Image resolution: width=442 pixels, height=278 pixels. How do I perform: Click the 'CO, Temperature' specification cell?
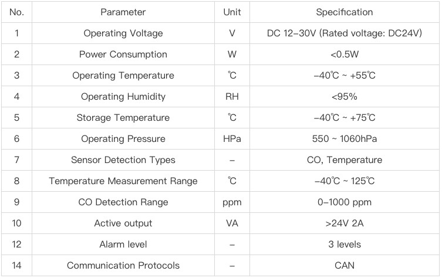tap(344, 160)
